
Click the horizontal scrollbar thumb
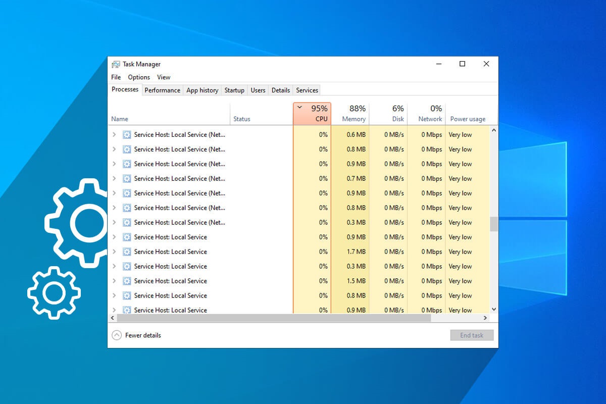click(274, 318)
